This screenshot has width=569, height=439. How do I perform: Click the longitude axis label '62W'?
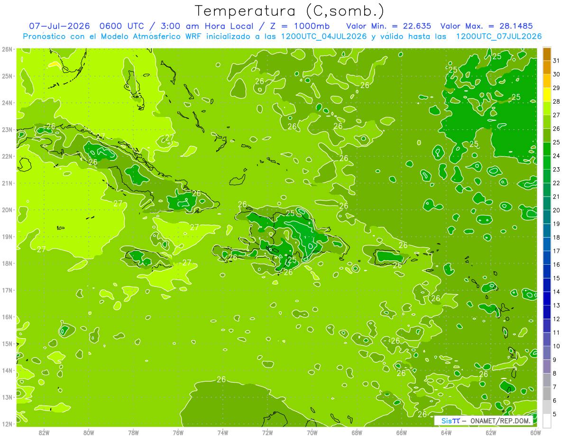(491, 432)
